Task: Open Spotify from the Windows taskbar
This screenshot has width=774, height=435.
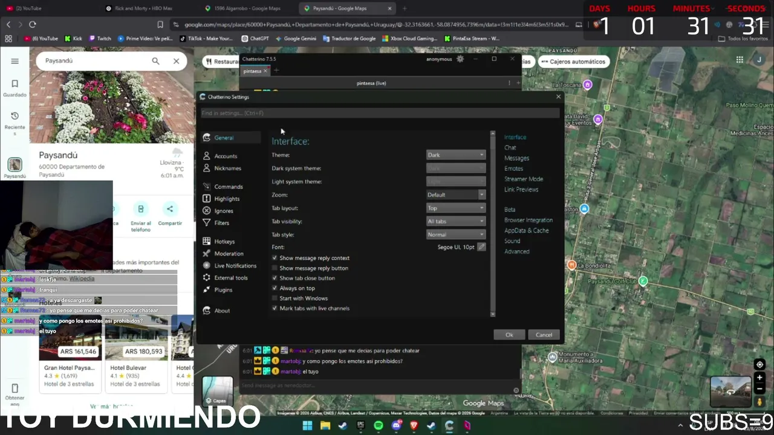Action: (379, 425)
